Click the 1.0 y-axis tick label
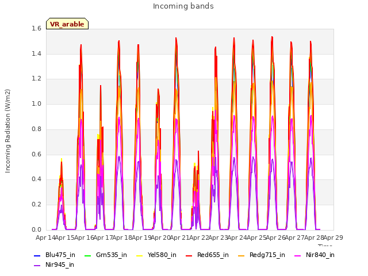The image size is (368, 276). pos(36,103)
